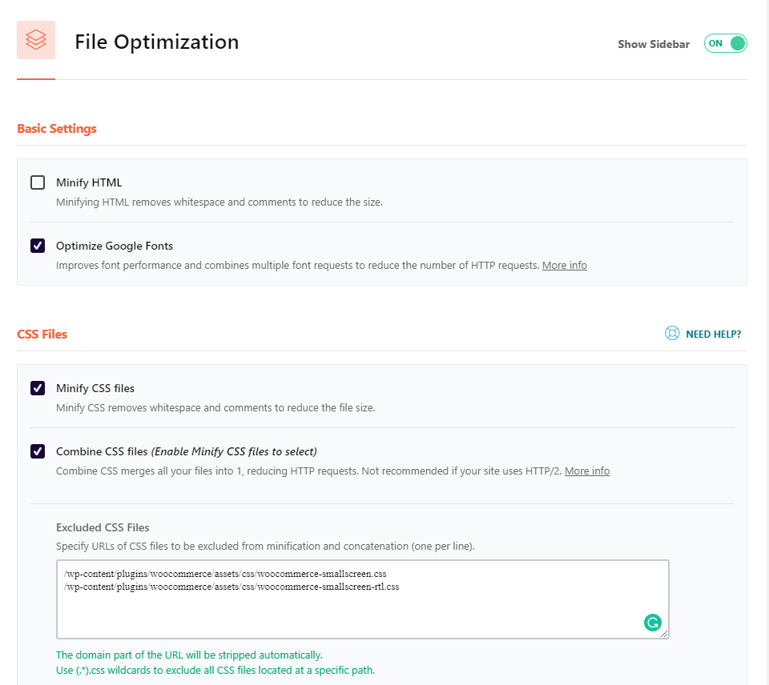Click the Excluded CSS Files label

[x=103, y=527]
